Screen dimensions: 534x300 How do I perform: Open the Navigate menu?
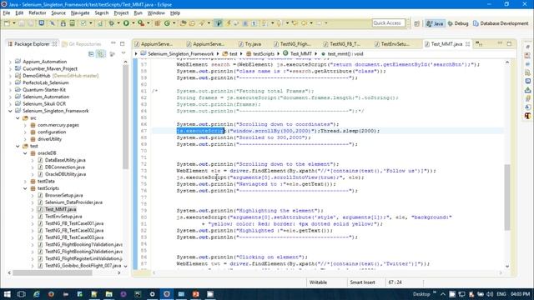pos(80,13)
